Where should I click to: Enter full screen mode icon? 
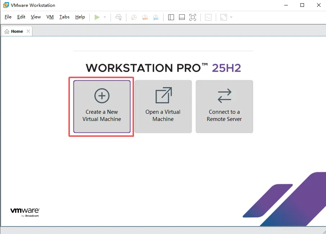tap(193, 17)
